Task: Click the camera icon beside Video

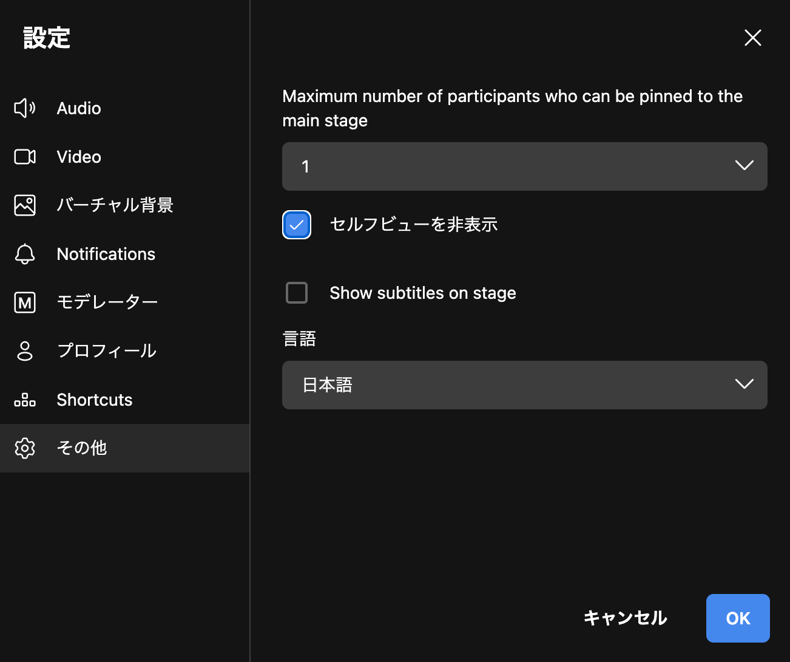Action: pos(25,157)
